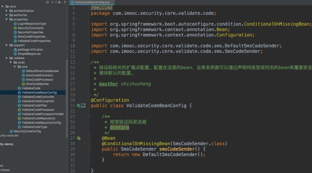Expand the folded comment on line 1

coord(89,8)
